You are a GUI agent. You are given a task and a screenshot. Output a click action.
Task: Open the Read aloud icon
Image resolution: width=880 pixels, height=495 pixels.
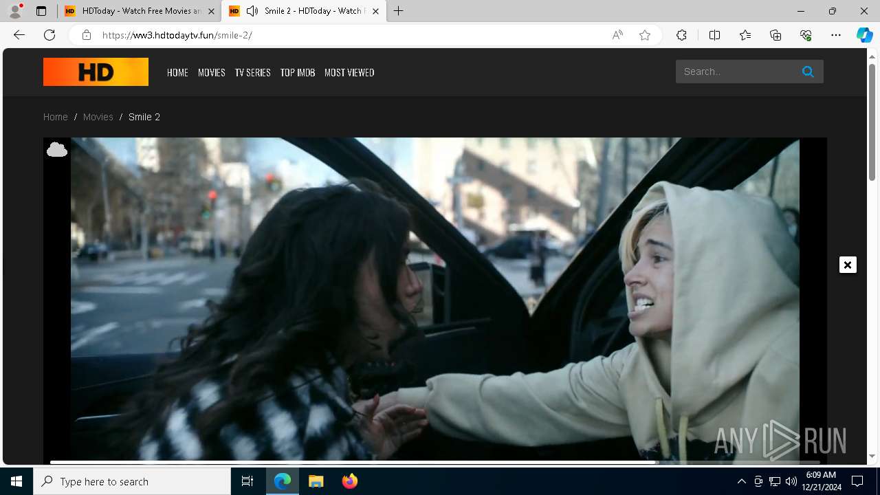[617, 35]
